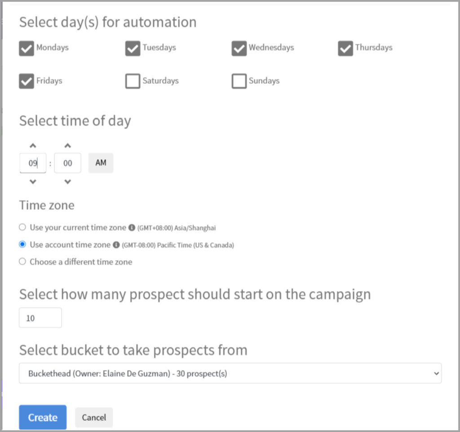The image size is (460, 432).
Task: Click the Create button
Action: tap(43, 417)
